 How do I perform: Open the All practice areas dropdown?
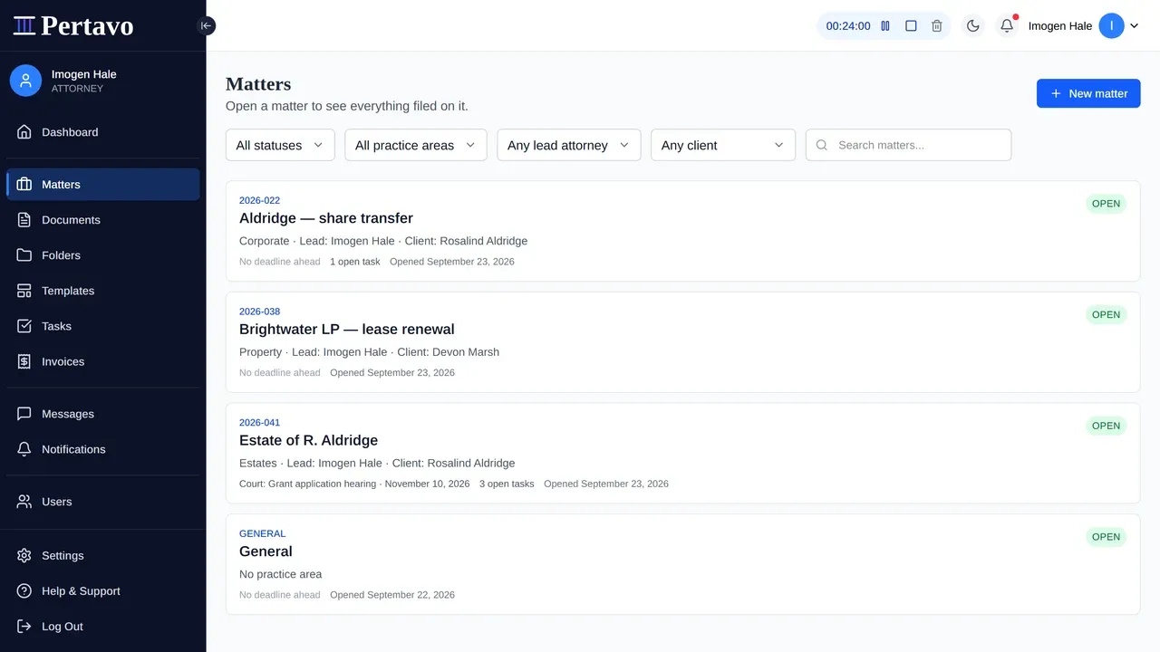click(416, 145)
